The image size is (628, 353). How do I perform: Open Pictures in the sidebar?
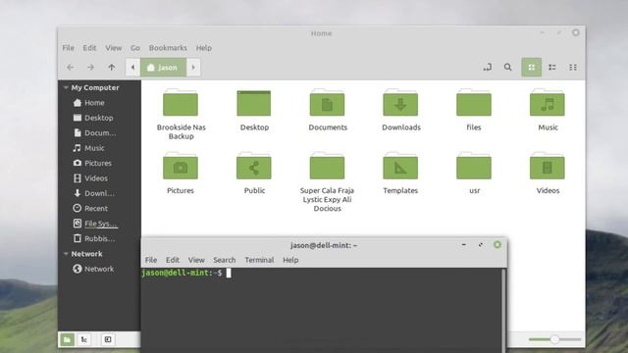pos(92,164)
